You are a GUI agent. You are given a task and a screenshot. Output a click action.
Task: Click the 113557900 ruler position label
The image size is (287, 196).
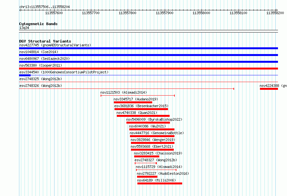[164, 13]
